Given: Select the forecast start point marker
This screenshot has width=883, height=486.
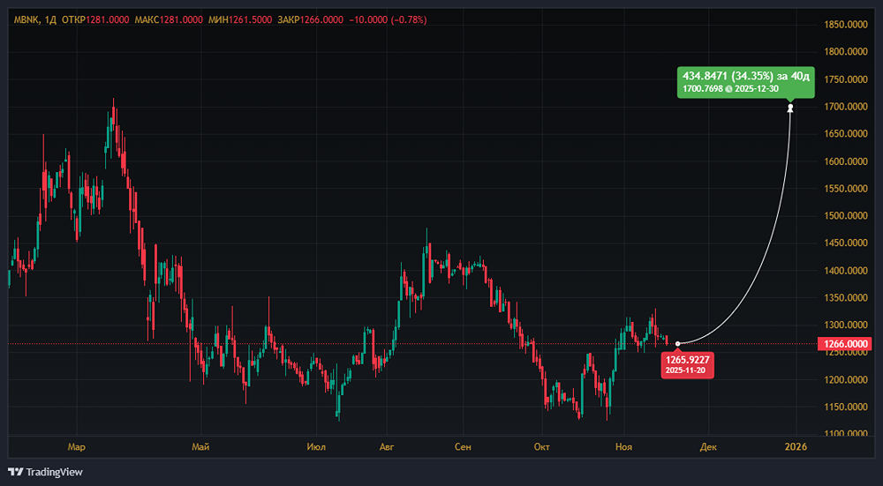Looking at the screenshot, I should [x=678, y=343].
